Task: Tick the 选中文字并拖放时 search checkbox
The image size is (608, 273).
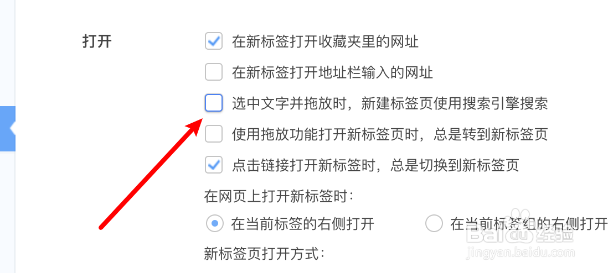Action: pos(214,103)
